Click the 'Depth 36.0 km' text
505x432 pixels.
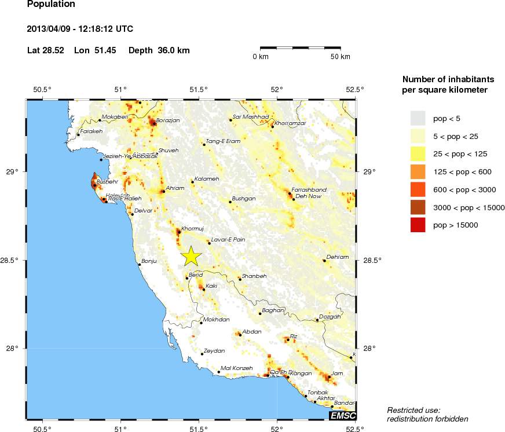tap(159, 50)
